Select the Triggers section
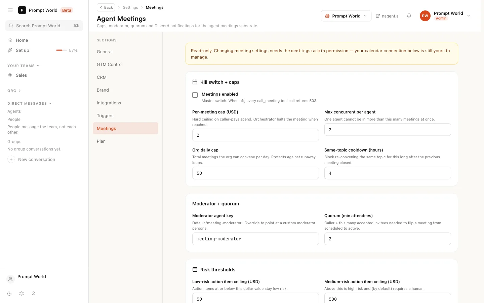 [125, 115]
